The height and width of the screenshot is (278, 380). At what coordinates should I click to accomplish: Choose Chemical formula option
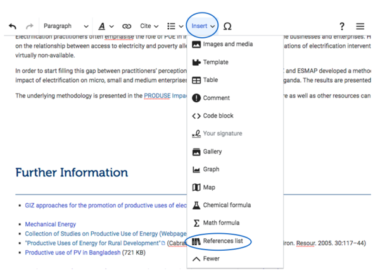coord(226,205)
